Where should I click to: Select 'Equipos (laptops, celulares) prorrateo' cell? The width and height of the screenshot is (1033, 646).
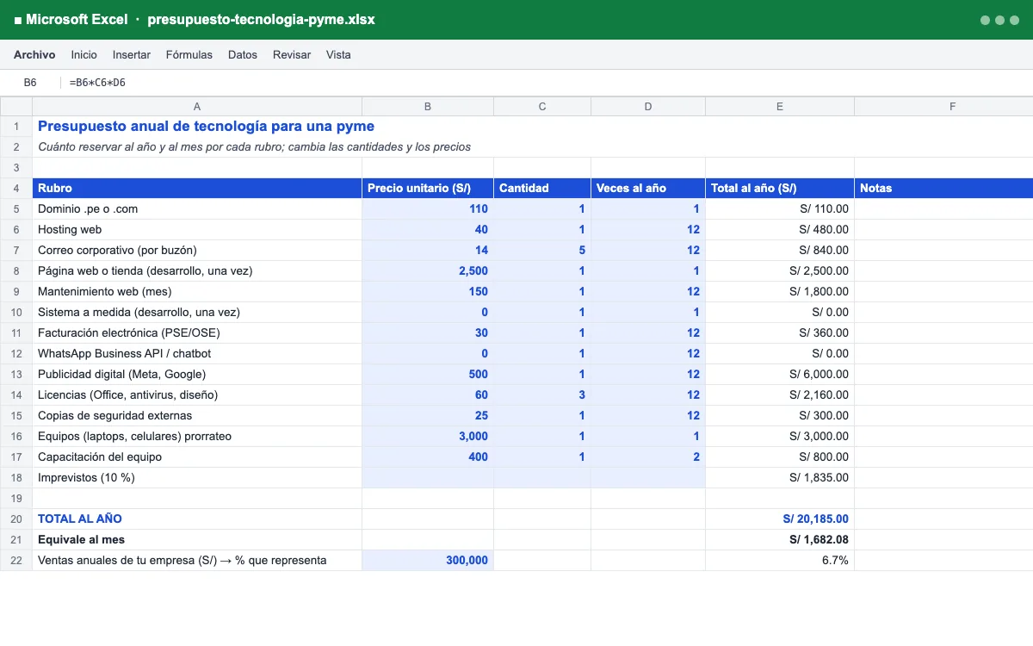pyautogui.click(x=197, y=436)
